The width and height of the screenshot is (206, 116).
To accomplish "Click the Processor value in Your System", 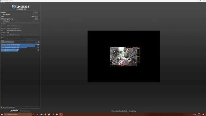I will point(14,26).
